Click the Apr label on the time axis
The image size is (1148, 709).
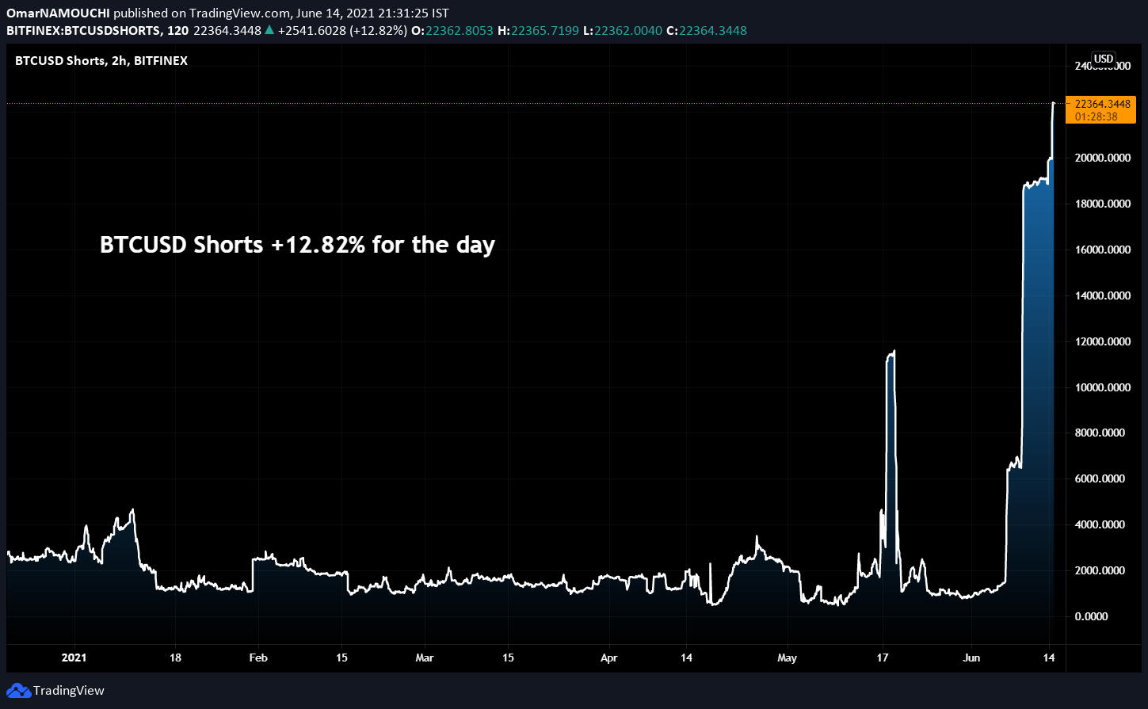608,658
